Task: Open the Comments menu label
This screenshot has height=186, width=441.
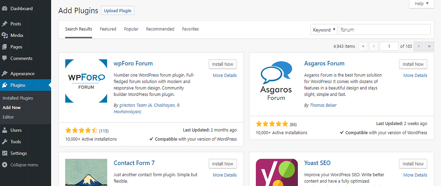Action: point(22,58)
